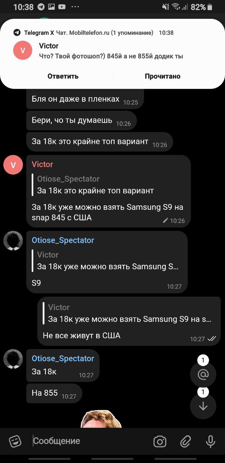Open the camera icon in input bar

160,441
